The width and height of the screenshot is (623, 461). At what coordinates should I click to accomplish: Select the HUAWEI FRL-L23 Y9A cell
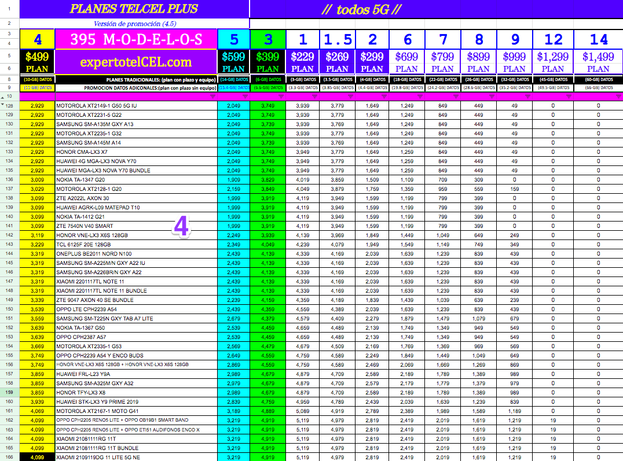pos(136,374)
